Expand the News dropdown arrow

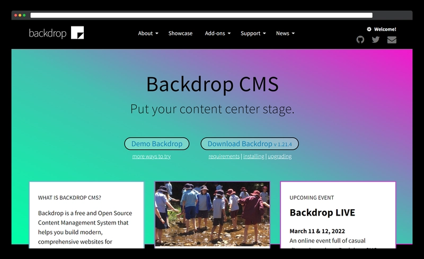tap(293, 33)
